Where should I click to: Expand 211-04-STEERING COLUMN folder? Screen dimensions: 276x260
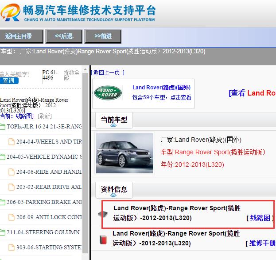coord(43,232)
